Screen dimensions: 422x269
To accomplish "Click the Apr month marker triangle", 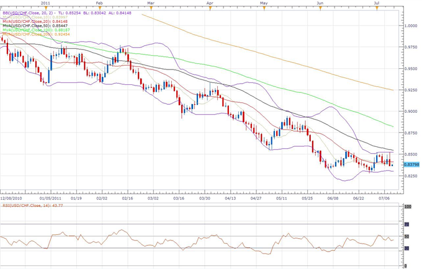I will click(210, 8).
